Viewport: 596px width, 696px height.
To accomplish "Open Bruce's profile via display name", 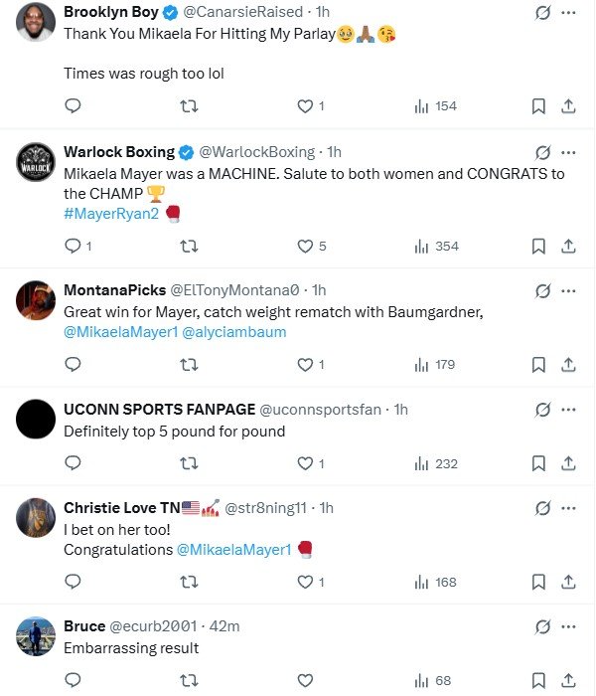I will coord(84,626).
